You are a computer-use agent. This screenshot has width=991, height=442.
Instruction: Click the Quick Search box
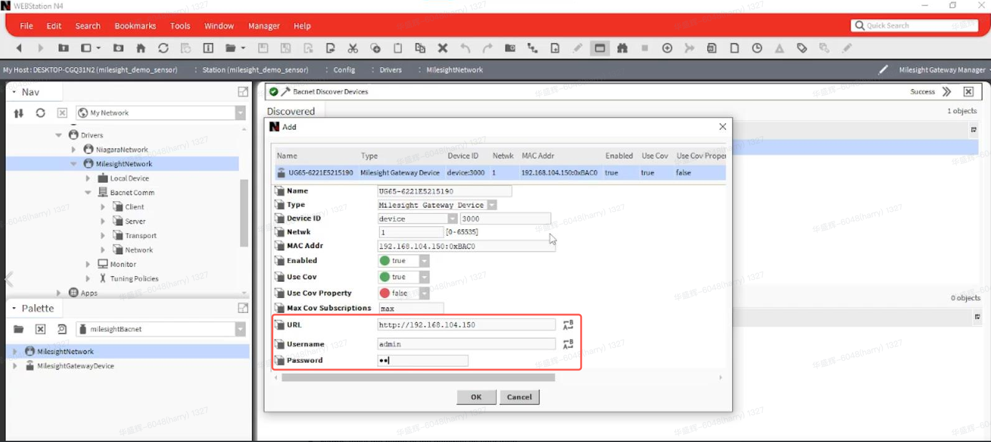click(914, 26)
